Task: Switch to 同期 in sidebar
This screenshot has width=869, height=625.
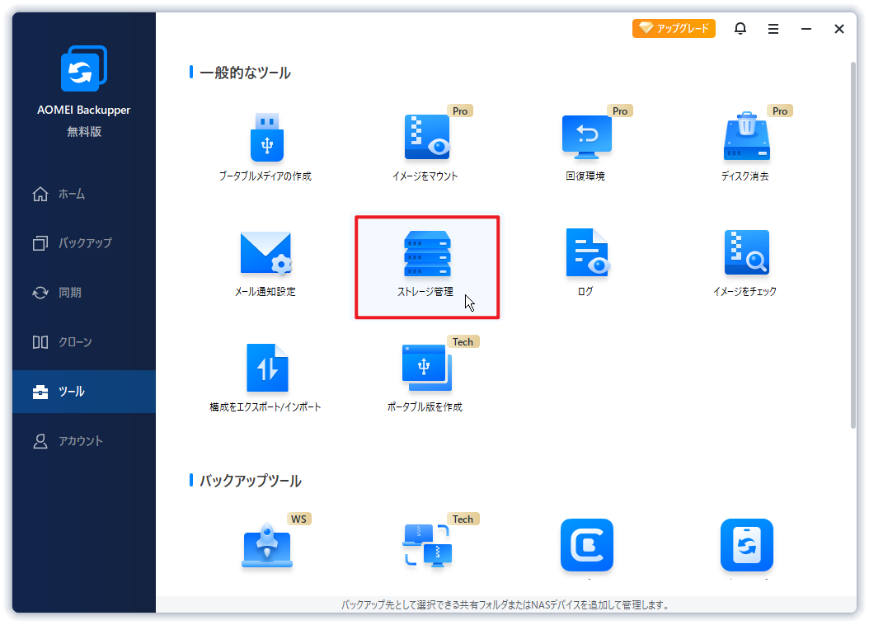Action: pyautogui.click(x=84, y=293)
